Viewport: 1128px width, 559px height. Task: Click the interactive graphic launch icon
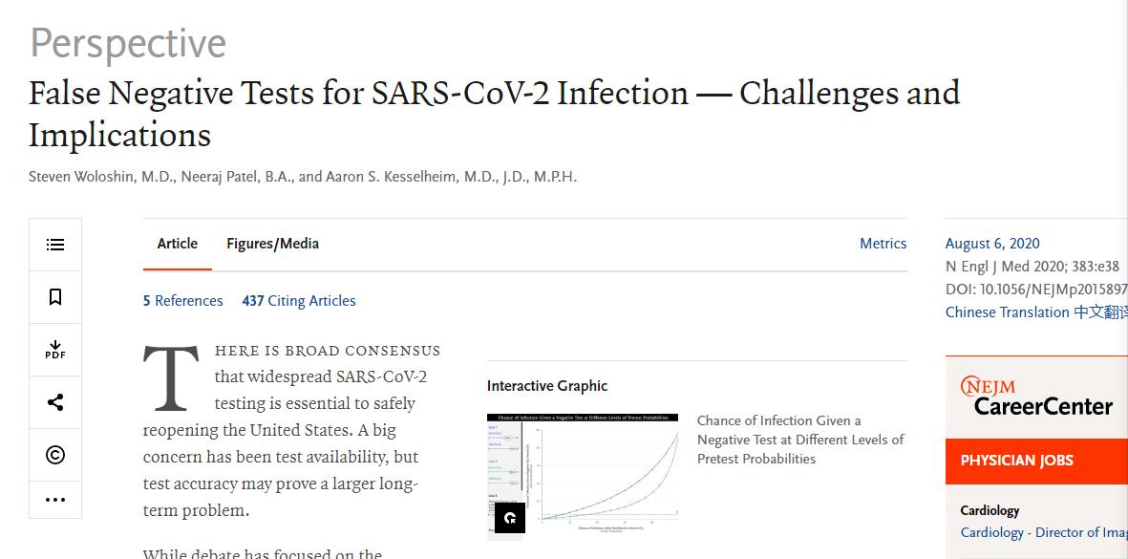pyautogui.click(x=510, y=518)
